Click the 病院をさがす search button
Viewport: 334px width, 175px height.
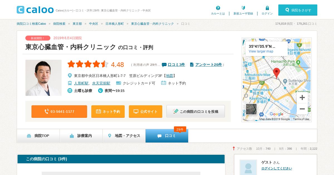pyautogui.click(x=298, y=10)
